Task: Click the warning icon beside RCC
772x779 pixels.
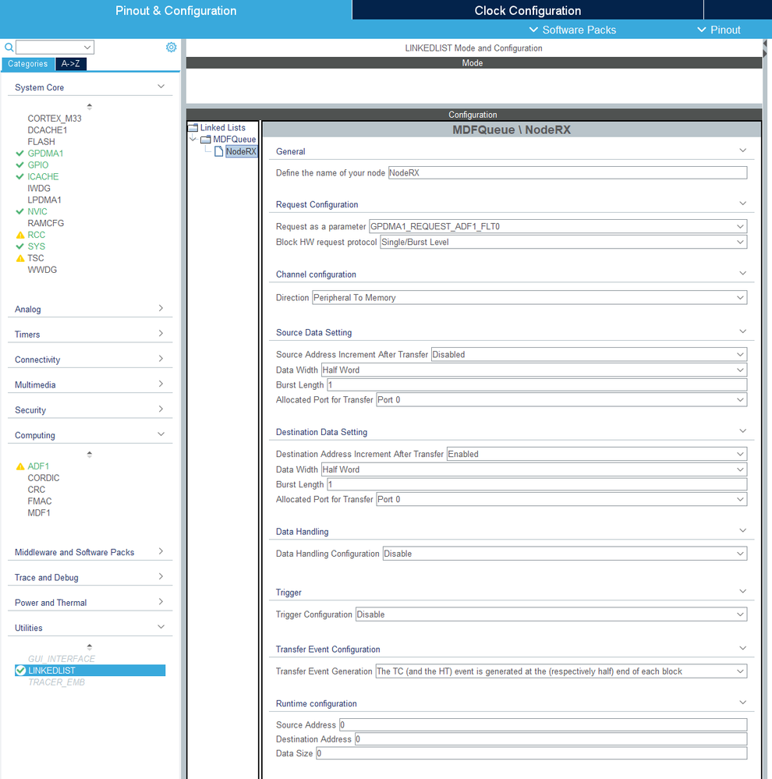Action: click(20, 235)
